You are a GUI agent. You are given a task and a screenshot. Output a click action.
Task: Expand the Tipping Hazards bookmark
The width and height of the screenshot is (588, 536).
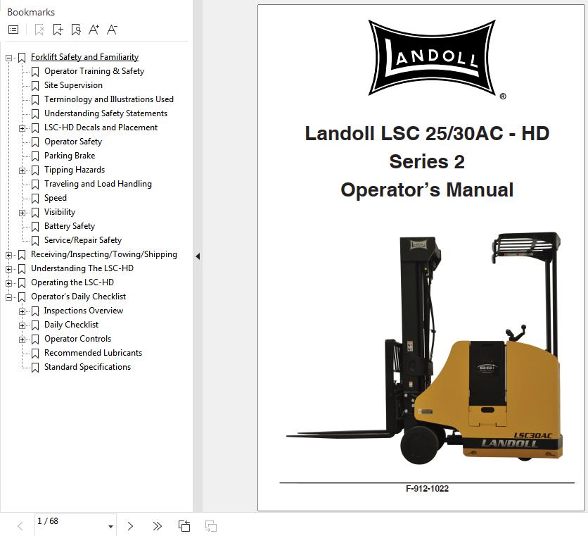point(22,170)
